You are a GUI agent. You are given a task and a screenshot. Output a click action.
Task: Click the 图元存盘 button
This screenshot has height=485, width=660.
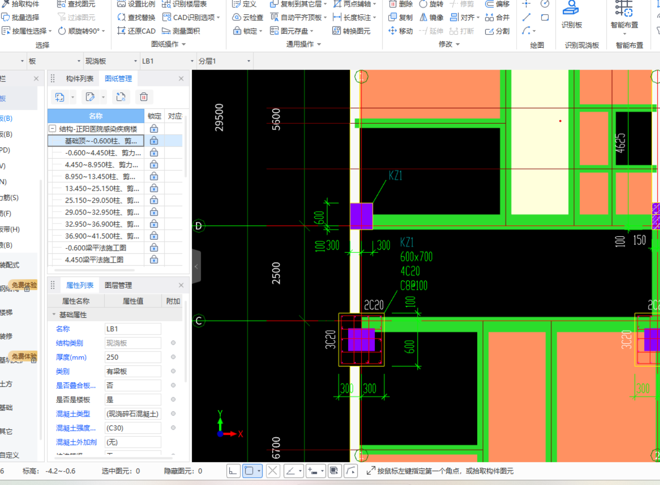pyautogui.click(x=291, y=31)
